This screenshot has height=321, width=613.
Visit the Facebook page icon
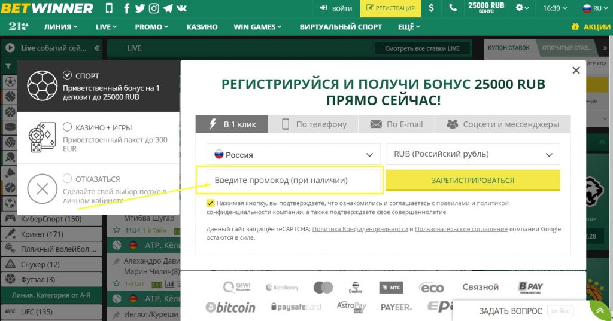tap(126, 8)
